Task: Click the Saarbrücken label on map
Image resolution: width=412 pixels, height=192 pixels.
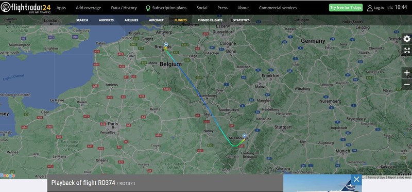Action: point(229,109)
